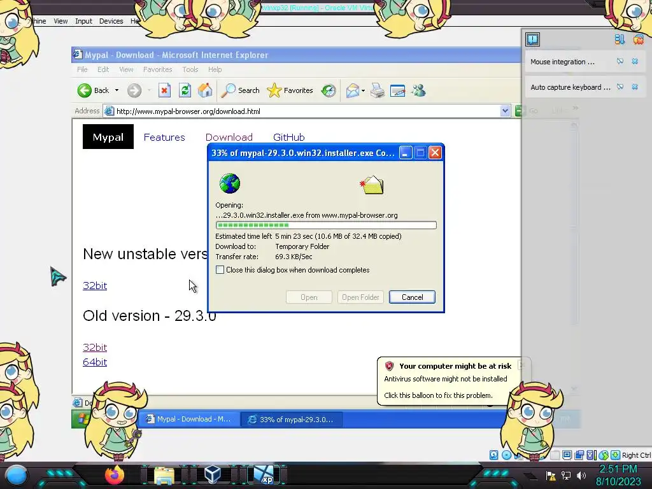The width and height of the screenshot is (652, 489).
Task: Open the IE Edit menu
Action: click(x=103, y=69)
